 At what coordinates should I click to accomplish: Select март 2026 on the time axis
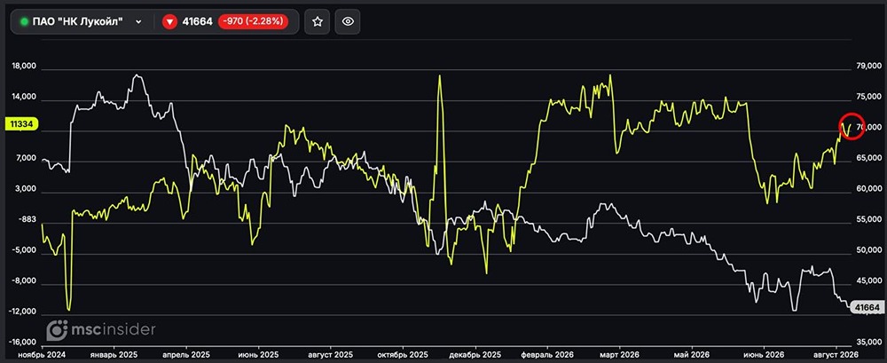coord(619,354)
